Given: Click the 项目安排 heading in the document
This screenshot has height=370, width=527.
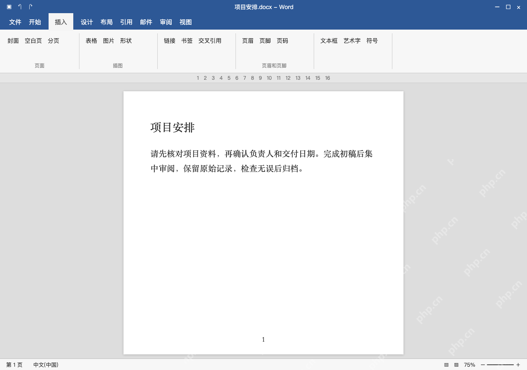Looking at the screenshot, I should [x=173, y=127].
